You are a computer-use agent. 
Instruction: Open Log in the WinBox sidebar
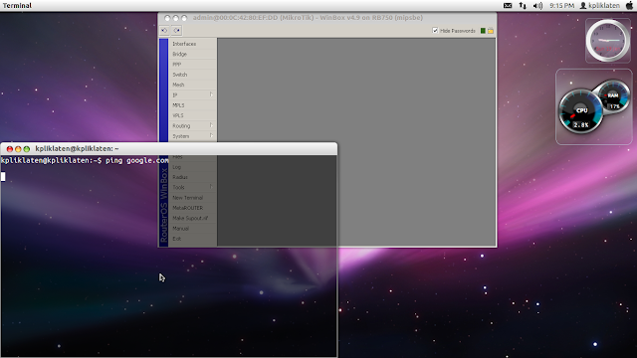coord(192,167)
